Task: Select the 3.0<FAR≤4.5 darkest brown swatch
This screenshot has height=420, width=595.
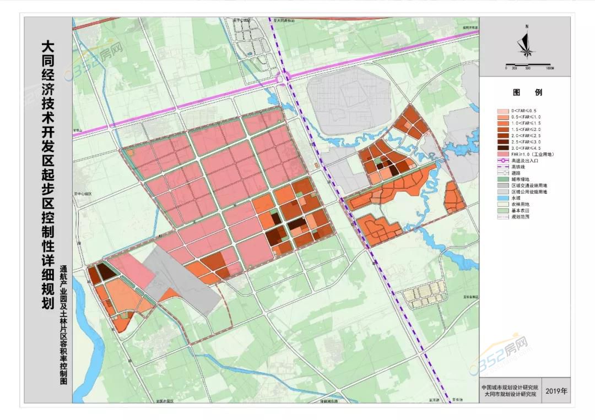Action: tap(504, 148)
